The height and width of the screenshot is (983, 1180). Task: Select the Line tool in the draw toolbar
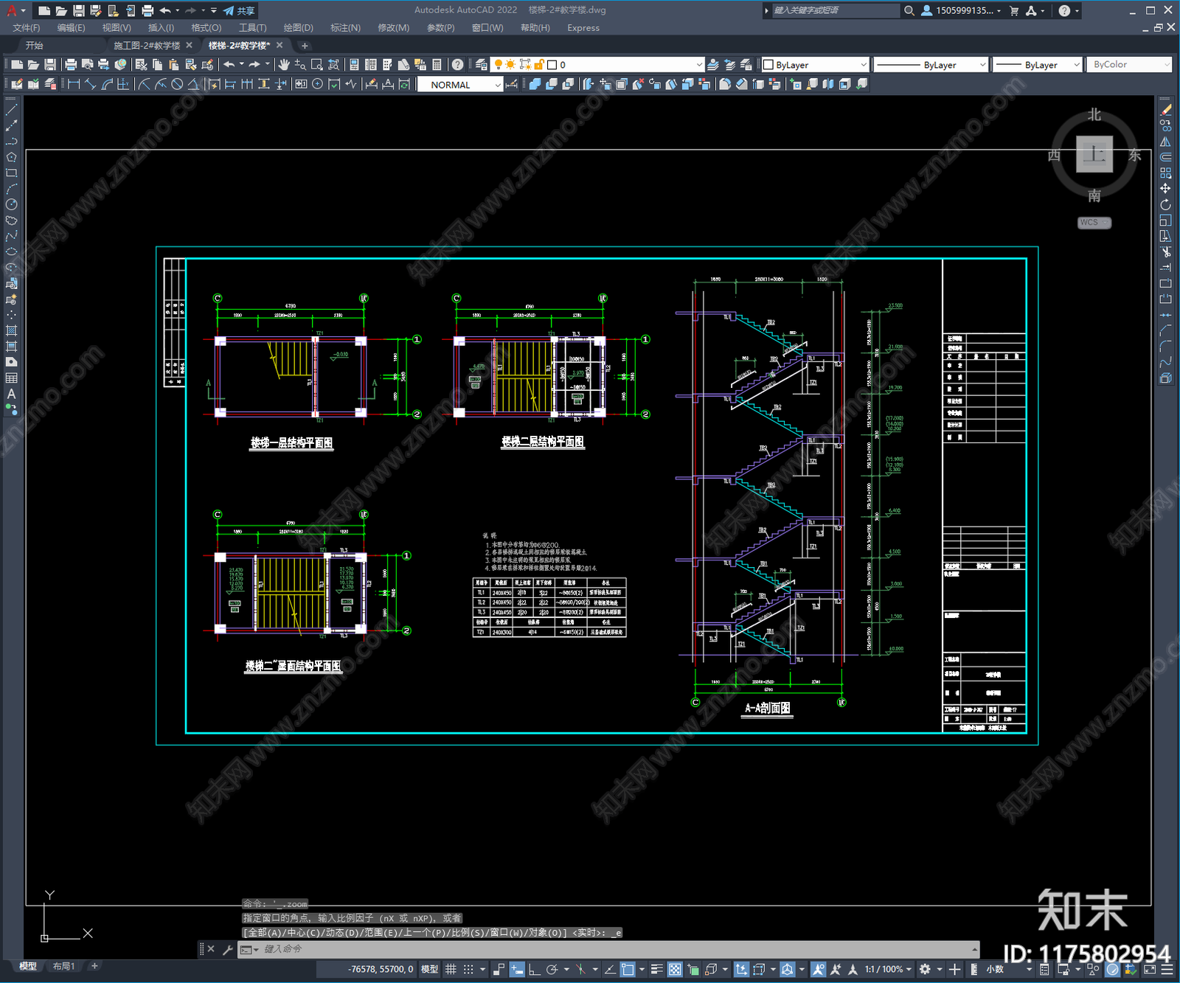(11, 109)
